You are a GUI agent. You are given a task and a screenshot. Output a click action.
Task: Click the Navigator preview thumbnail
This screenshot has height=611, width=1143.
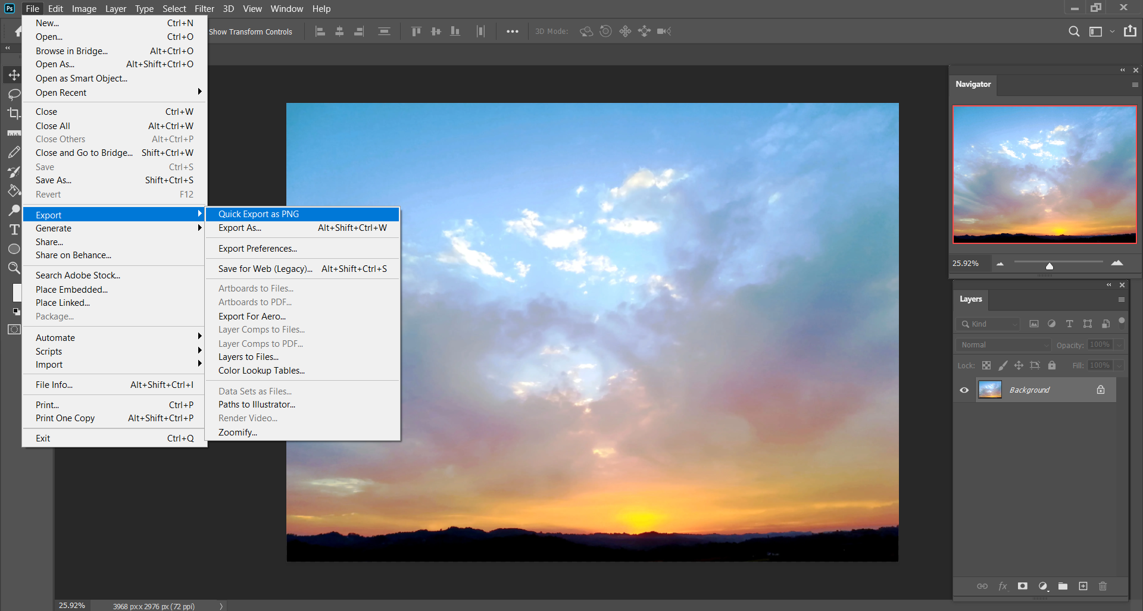[x=1044, y=174]
